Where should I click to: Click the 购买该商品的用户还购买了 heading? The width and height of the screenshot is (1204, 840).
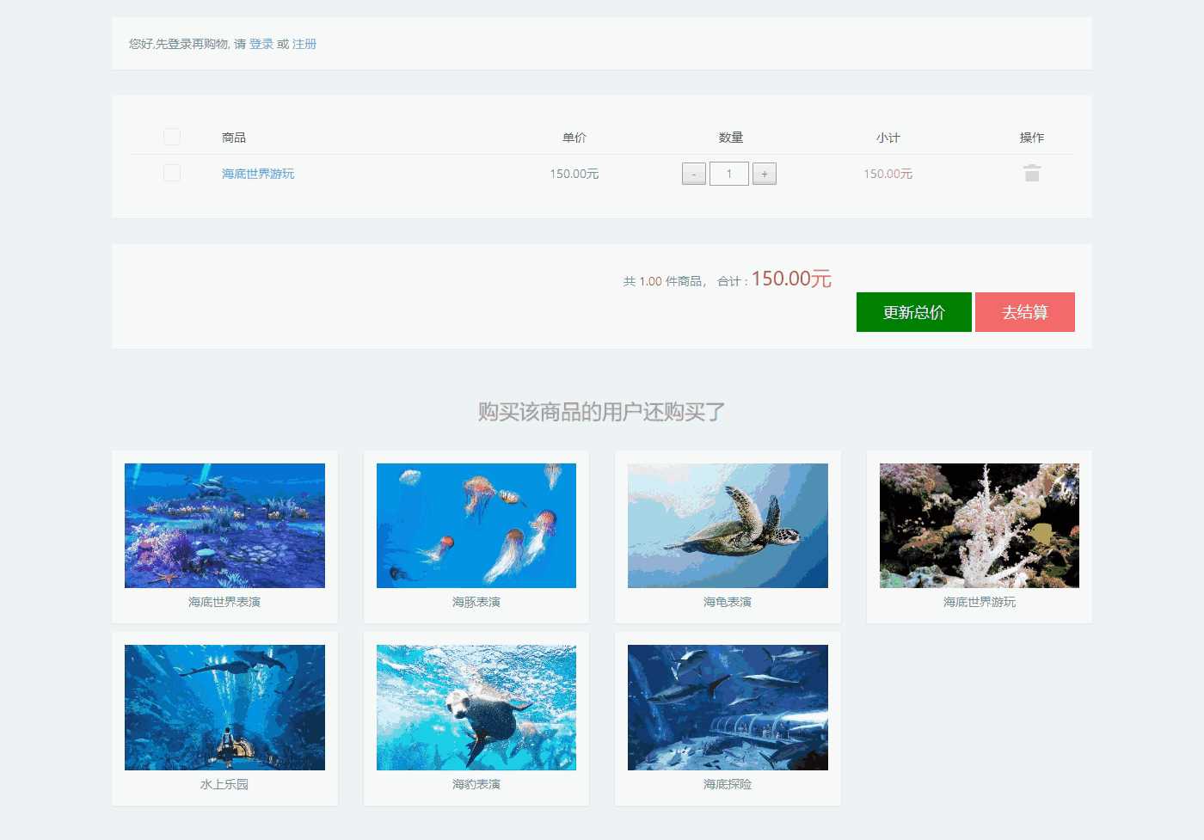coord(602,412)
